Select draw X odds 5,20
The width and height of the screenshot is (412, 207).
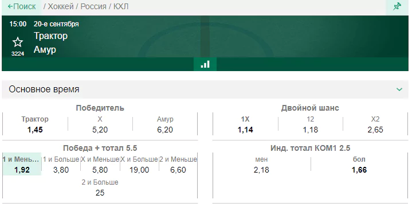(100, 124)
